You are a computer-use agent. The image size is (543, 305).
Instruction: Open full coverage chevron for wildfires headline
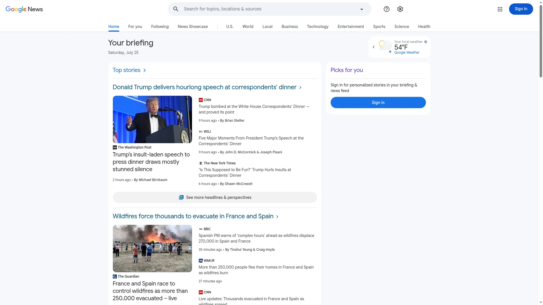click(x=277, y=217)
